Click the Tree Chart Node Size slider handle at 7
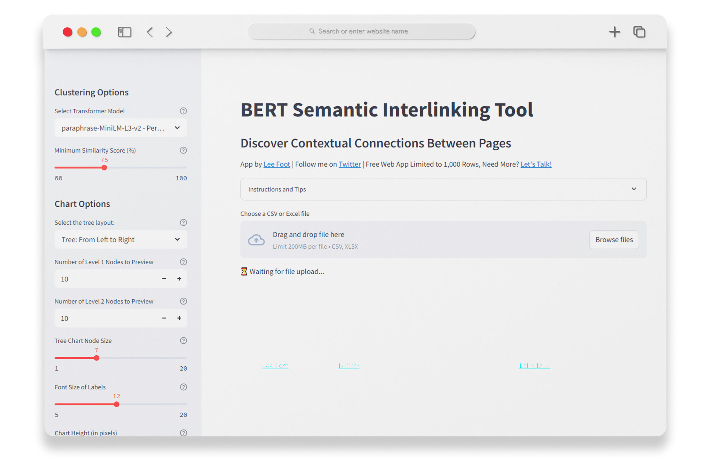 coord(96,358)
